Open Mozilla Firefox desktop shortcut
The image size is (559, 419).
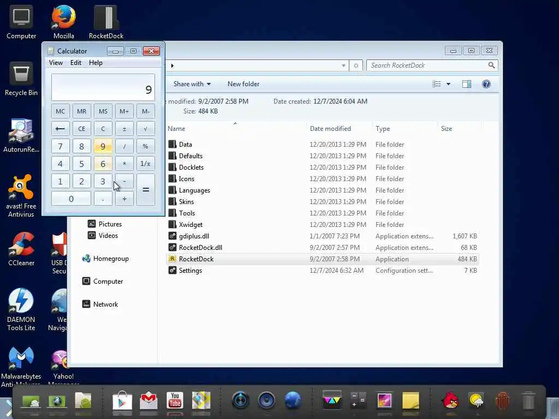(x=64, y=21)
